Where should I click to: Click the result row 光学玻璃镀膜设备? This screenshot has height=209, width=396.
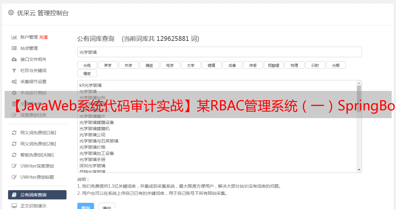(x=97, y=122)
